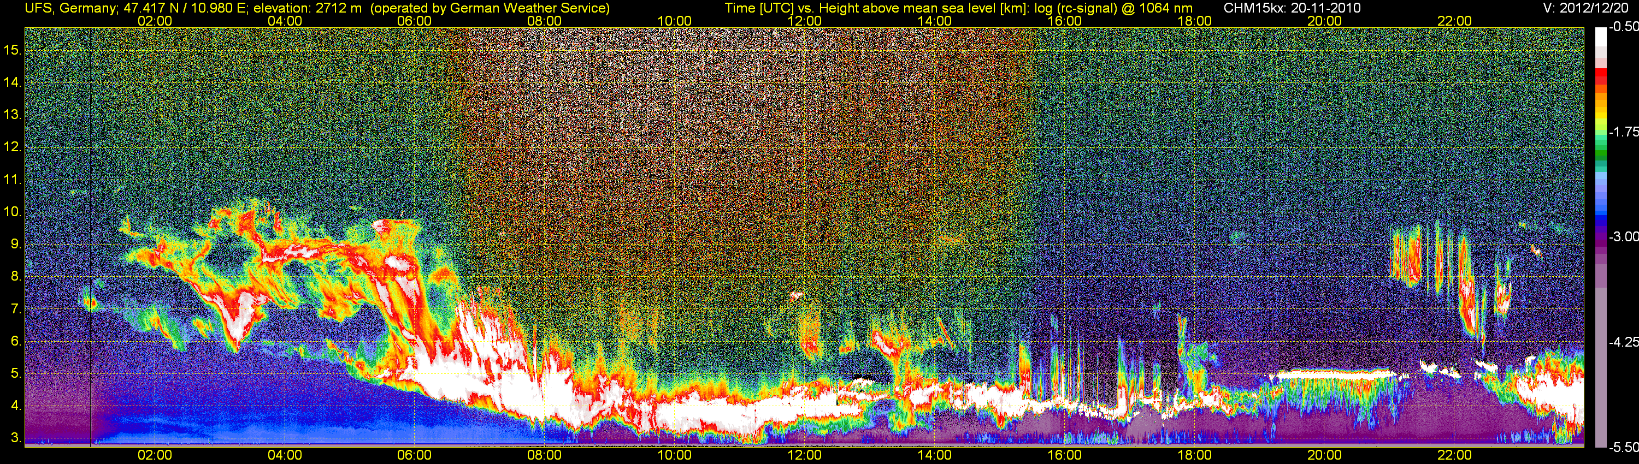
Task: Click the -0.50 color scale value
Action: point(1624,27)
